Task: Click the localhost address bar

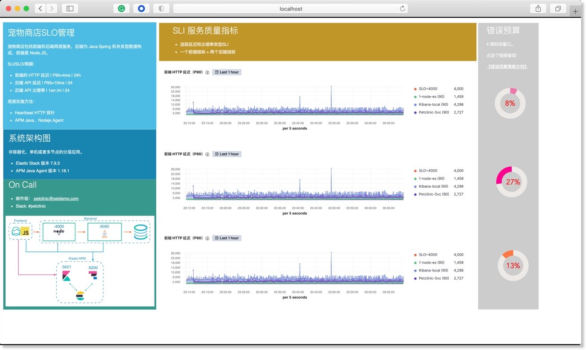Action: click(290, 8)
